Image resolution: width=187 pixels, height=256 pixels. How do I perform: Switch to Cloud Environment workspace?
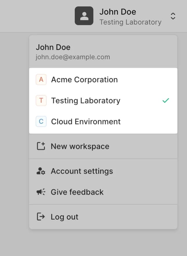click(103, 121)
